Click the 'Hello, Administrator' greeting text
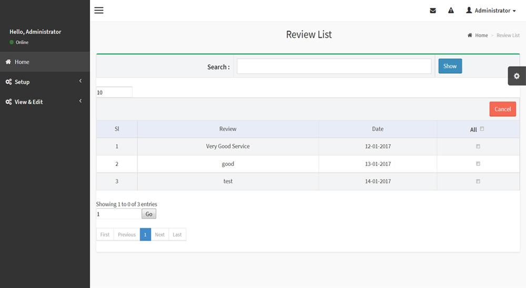The image size is (526, 288). coord(35,32)
